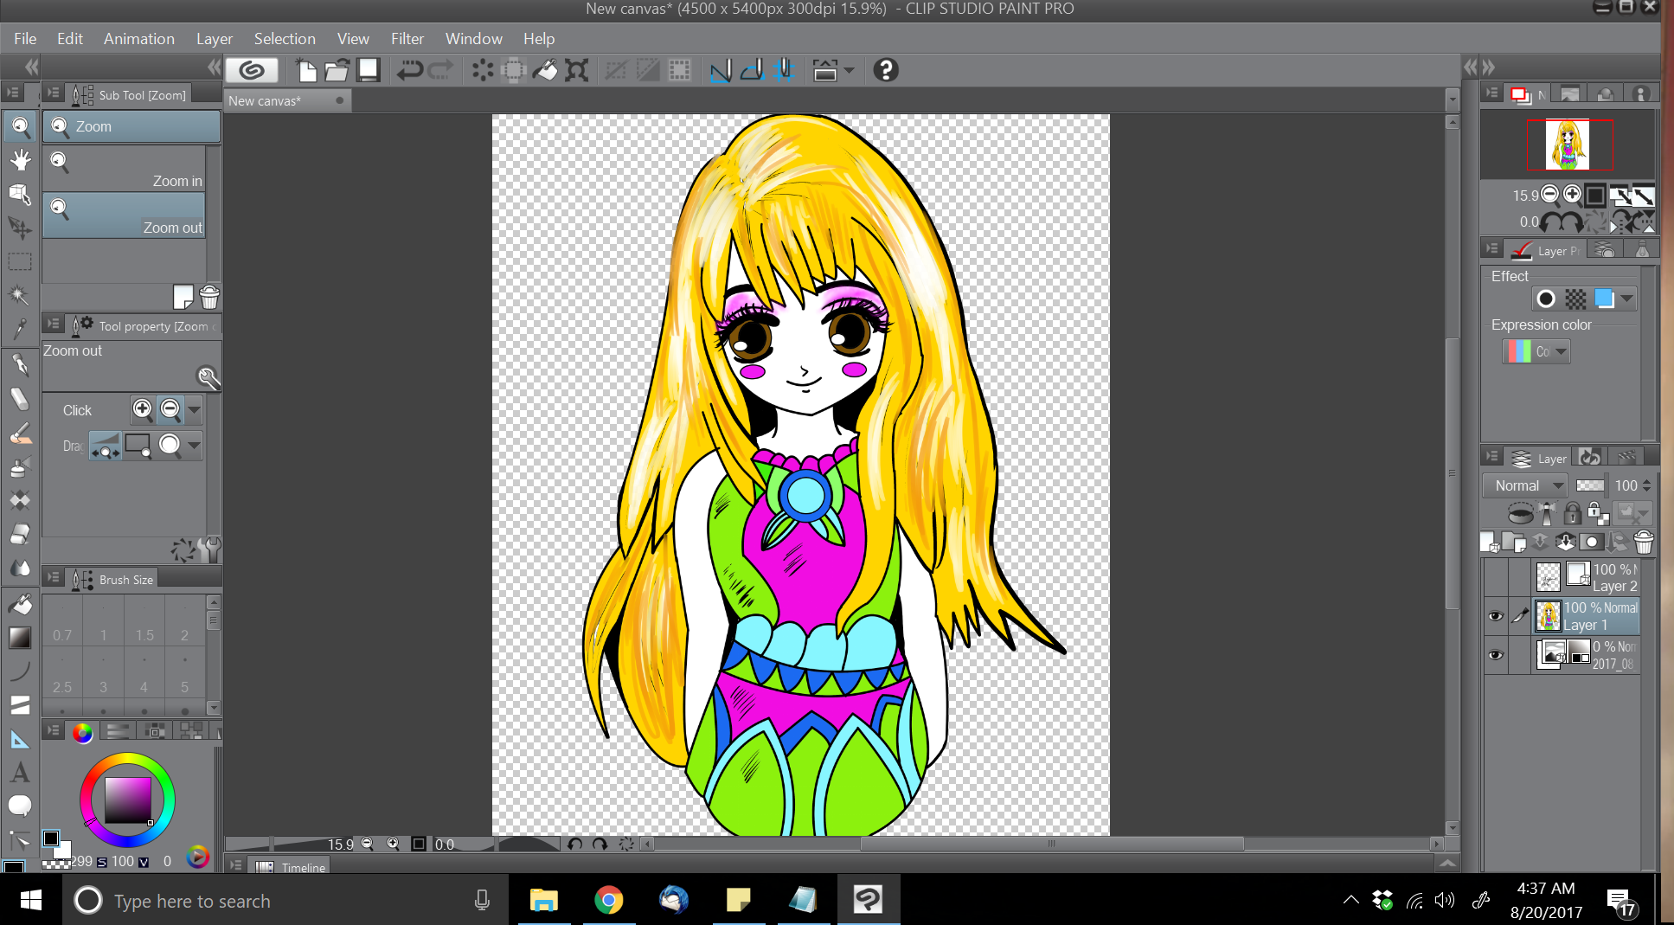Click the Scale/Rotate transform toolbar icon
Screen dimensions: 1674x925
tap(576, 70)
